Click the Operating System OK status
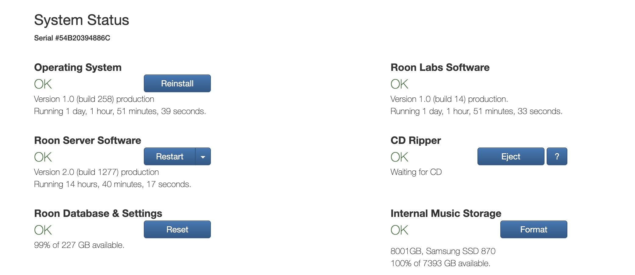635x275 pixels. tap(43, 84)
